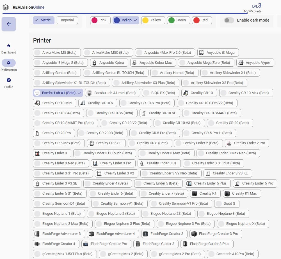Select the BIQU BX (Beta) printer
This screenshot has height=259, width=281.
pyautogui.click(x=161, y=93)
